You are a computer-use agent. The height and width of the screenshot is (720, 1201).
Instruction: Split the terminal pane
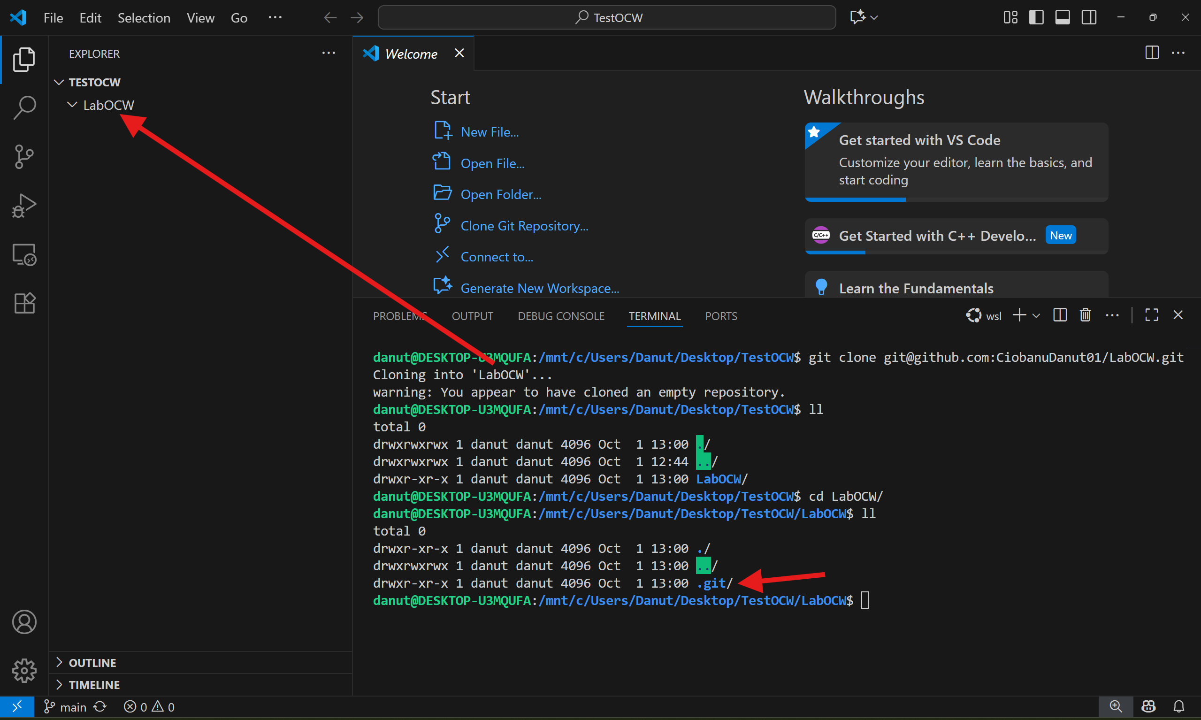point(1060,315)
